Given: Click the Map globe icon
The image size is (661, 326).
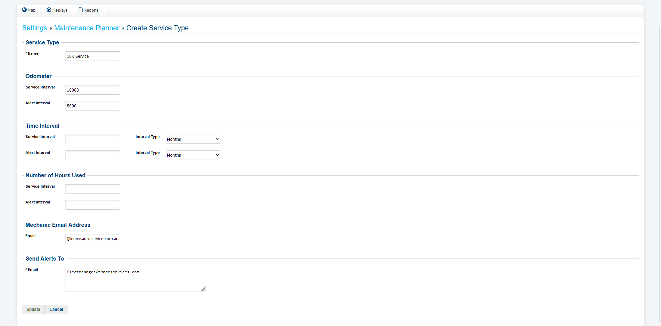Looking at the screenshot, I should pos(24,10).
